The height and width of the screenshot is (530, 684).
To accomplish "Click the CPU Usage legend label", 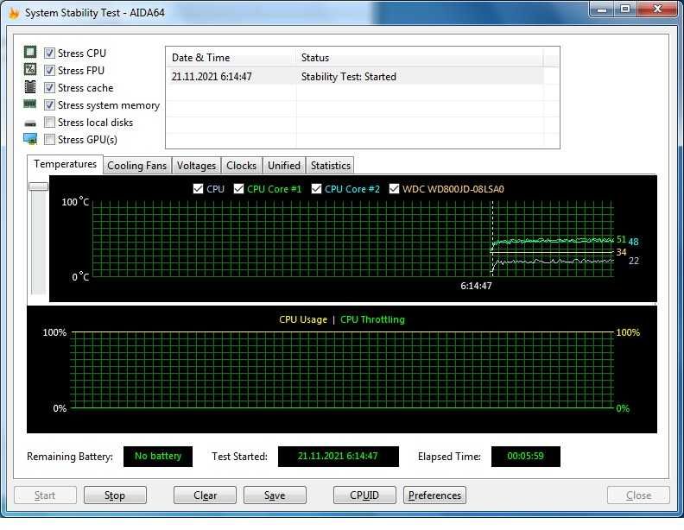I will (x=303, y=319).
